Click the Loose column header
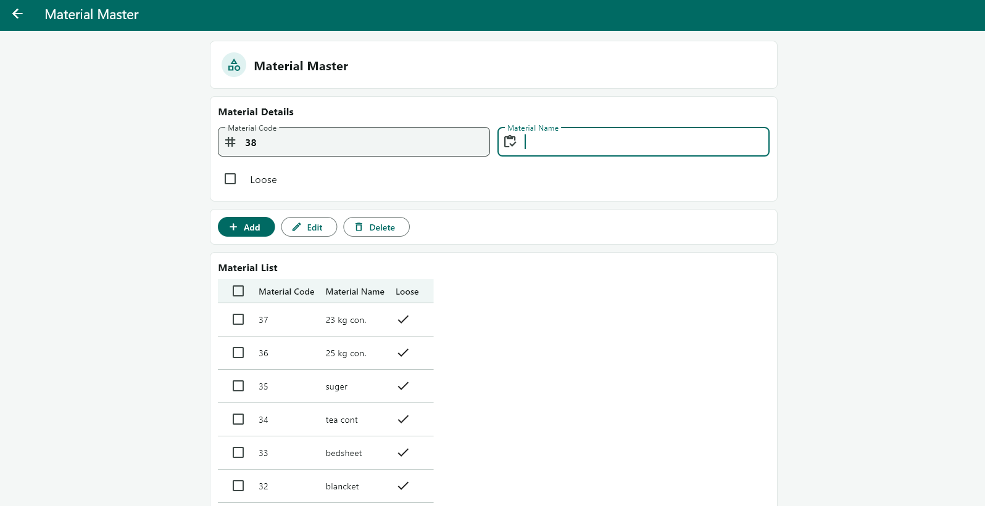The height and width of the screenshot is (506, 985). (x=407, y=292)
